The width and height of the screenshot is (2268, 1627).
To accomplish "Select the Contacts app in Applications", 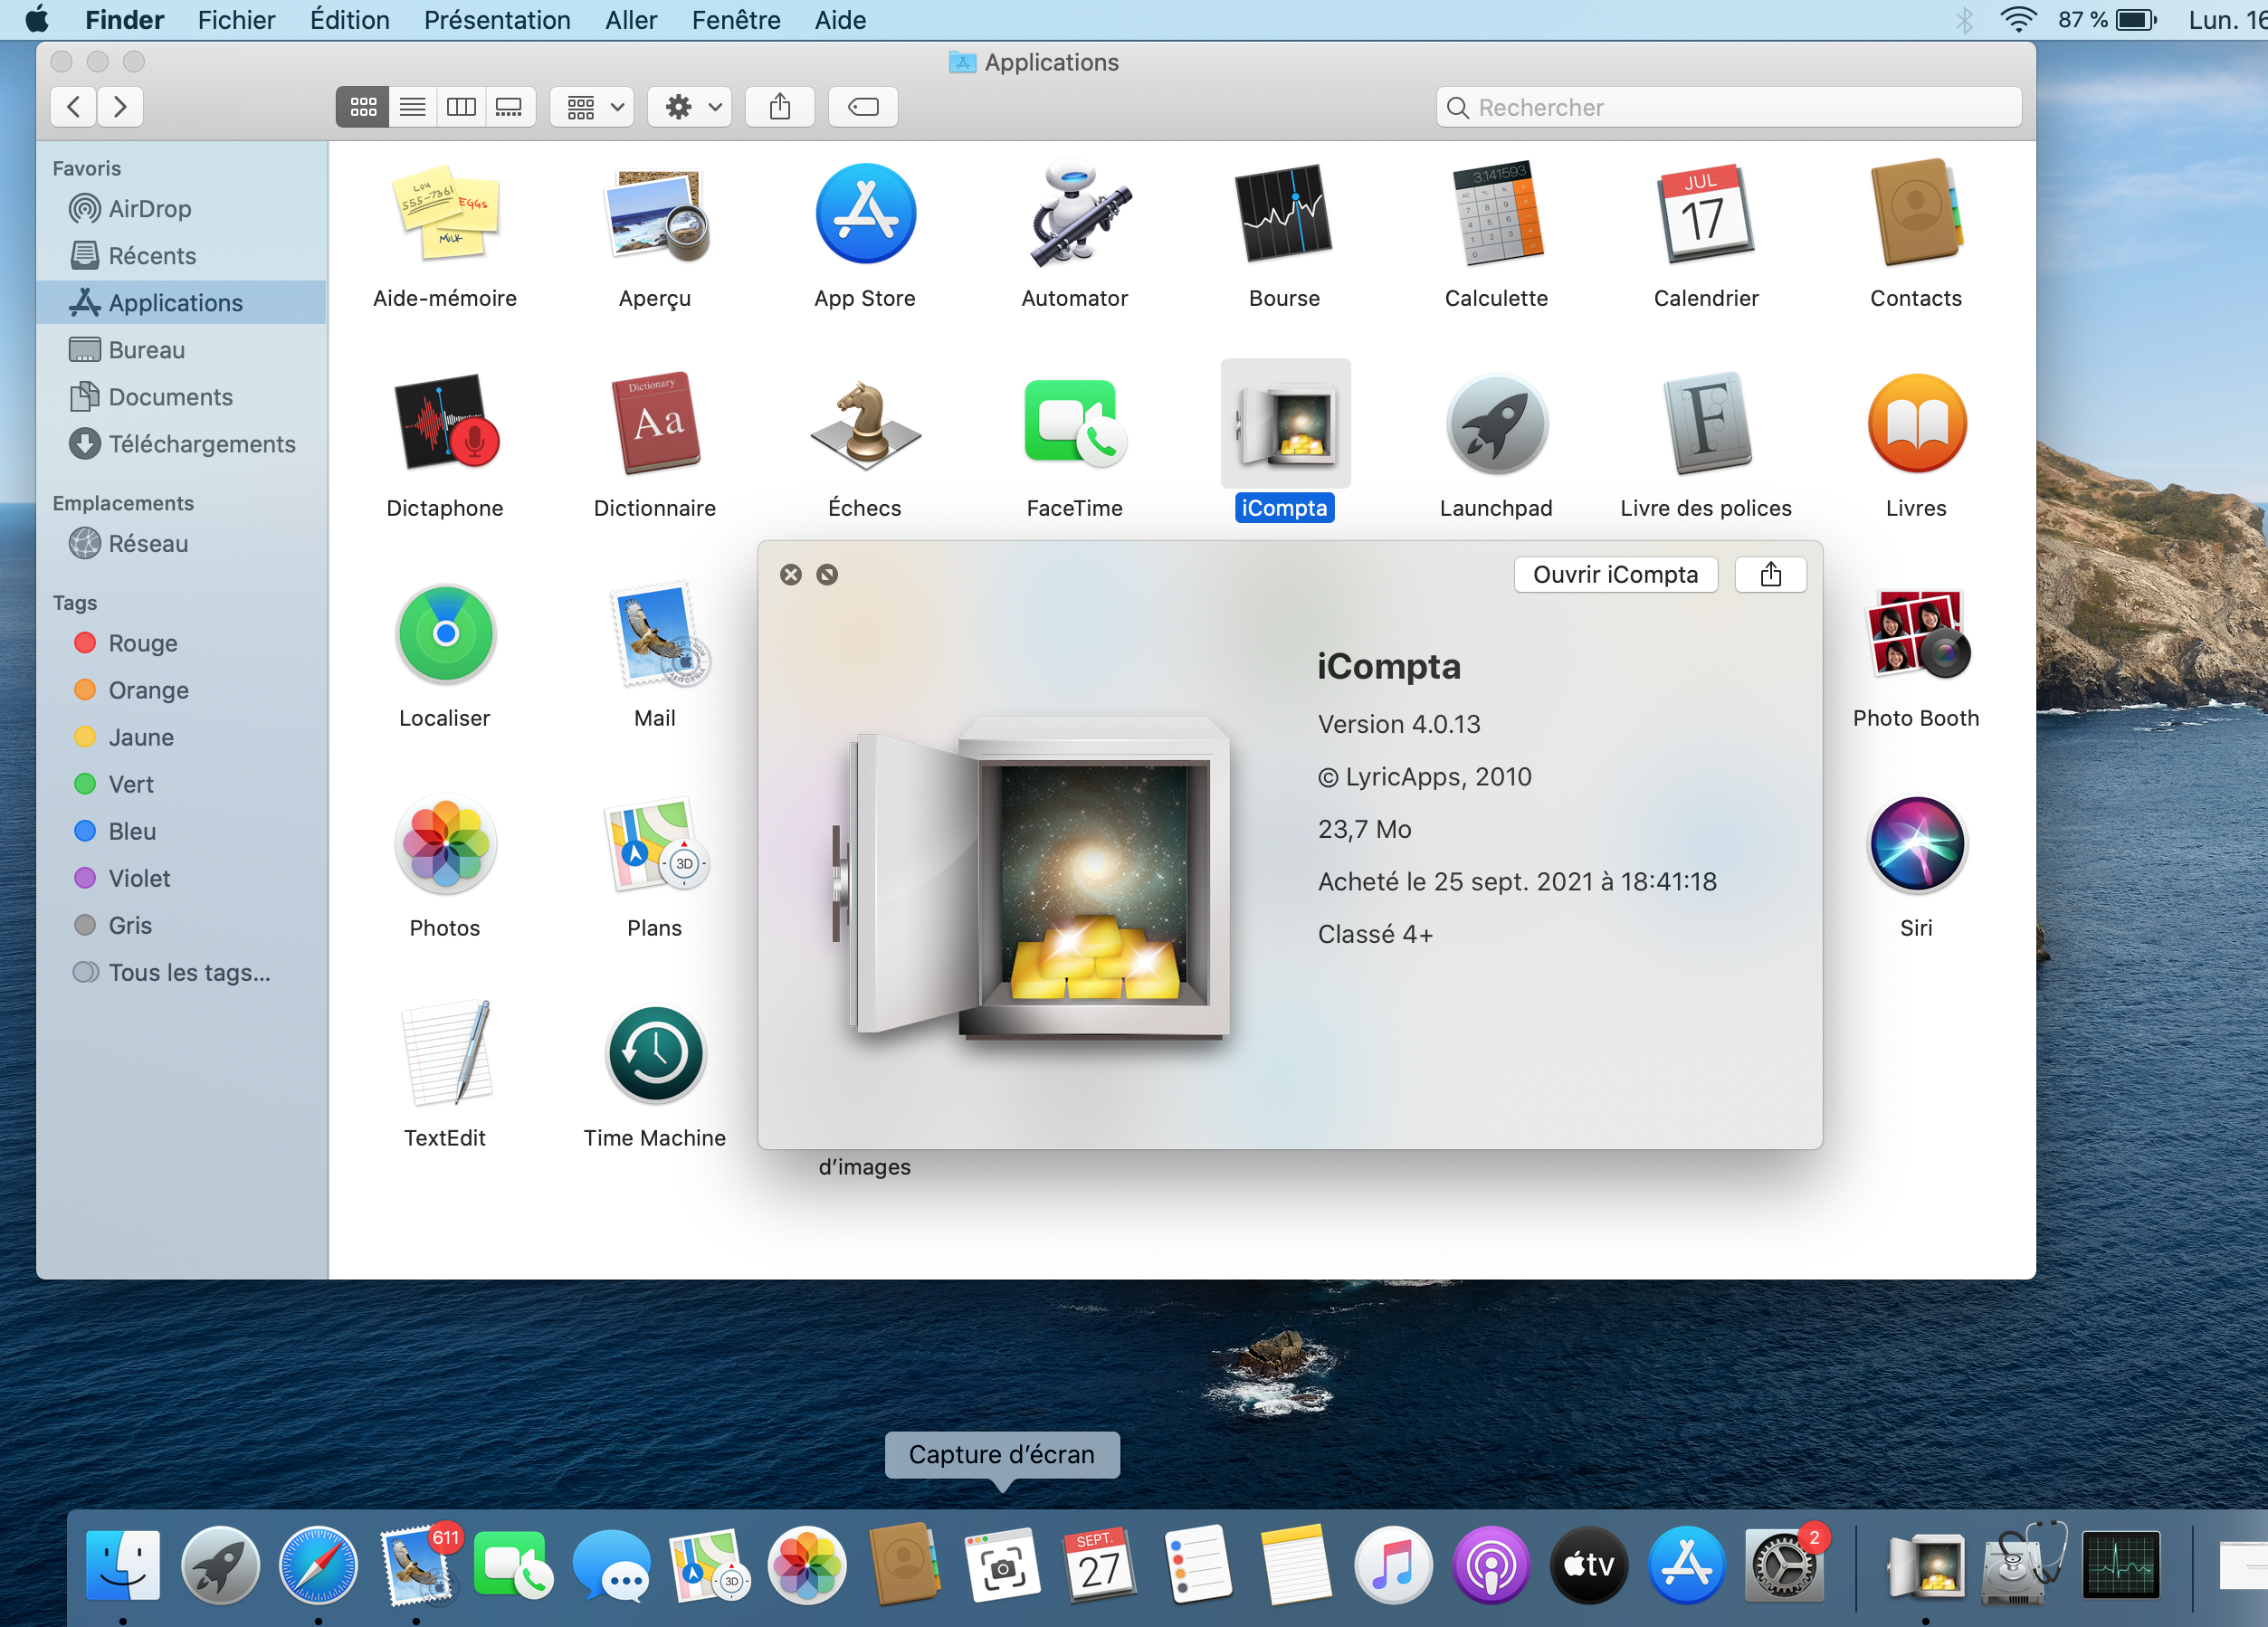I will (x=1916, y=214).
